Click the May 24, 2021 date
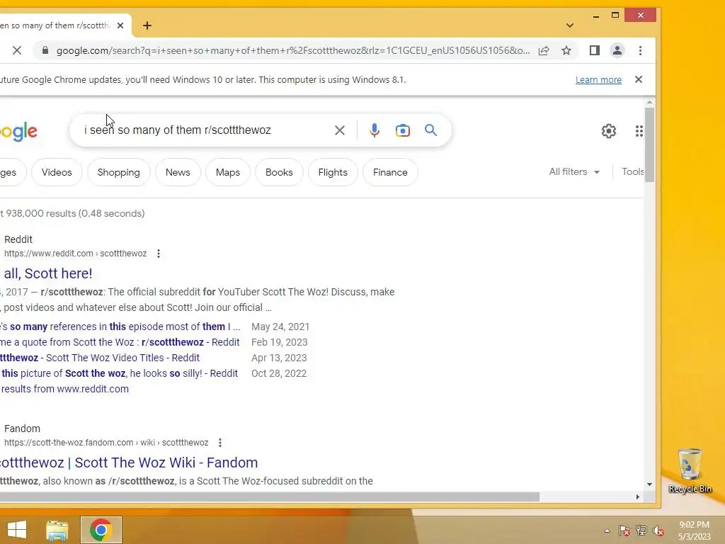725x544 pixels. click(280, 327)
